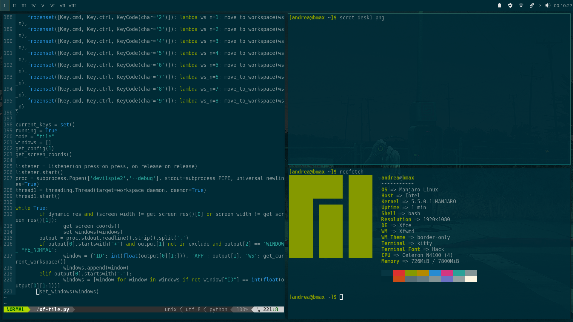Screen dimensions: 573x322
Task: Click the red block in neofetch palette
Action: (x=399, y=273)
